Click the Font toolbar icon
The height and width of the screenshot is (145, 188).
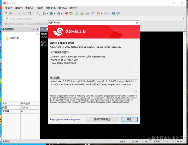pos(58,13)
